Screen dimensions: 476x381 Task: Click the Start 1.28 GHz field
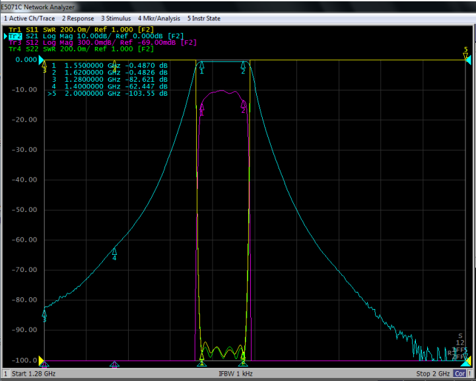[34, 374]
